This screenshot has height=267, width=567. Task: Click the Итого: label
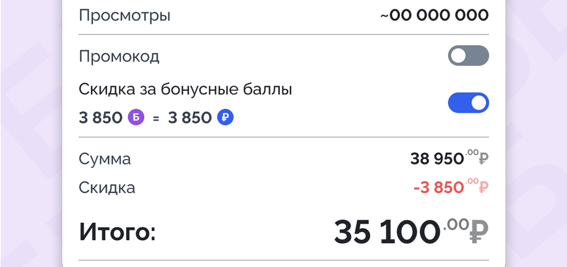[117, 233]
